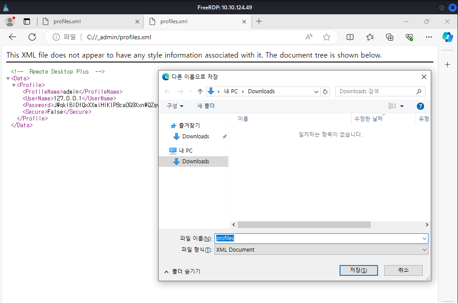Open the 구성 organize menu
The image size is (458, 303).
175,106
